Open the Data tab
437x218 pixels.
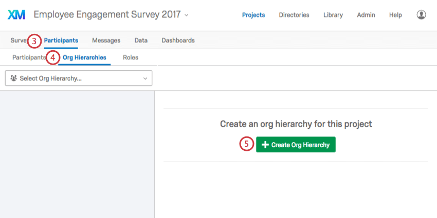(x=141, y=41)
